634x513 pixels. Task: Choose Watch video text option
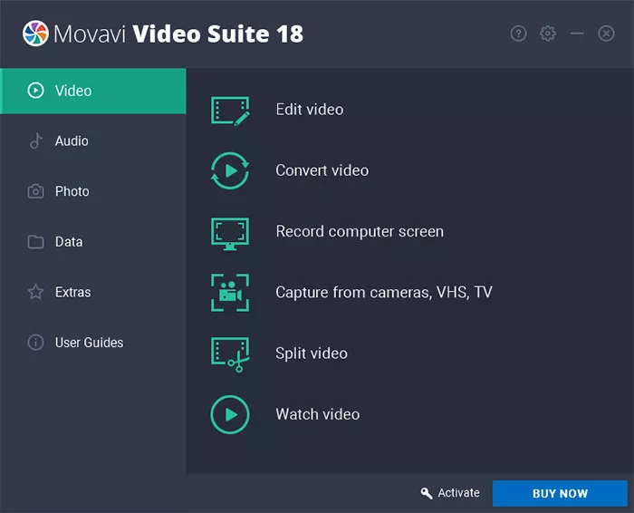(318, 414)
